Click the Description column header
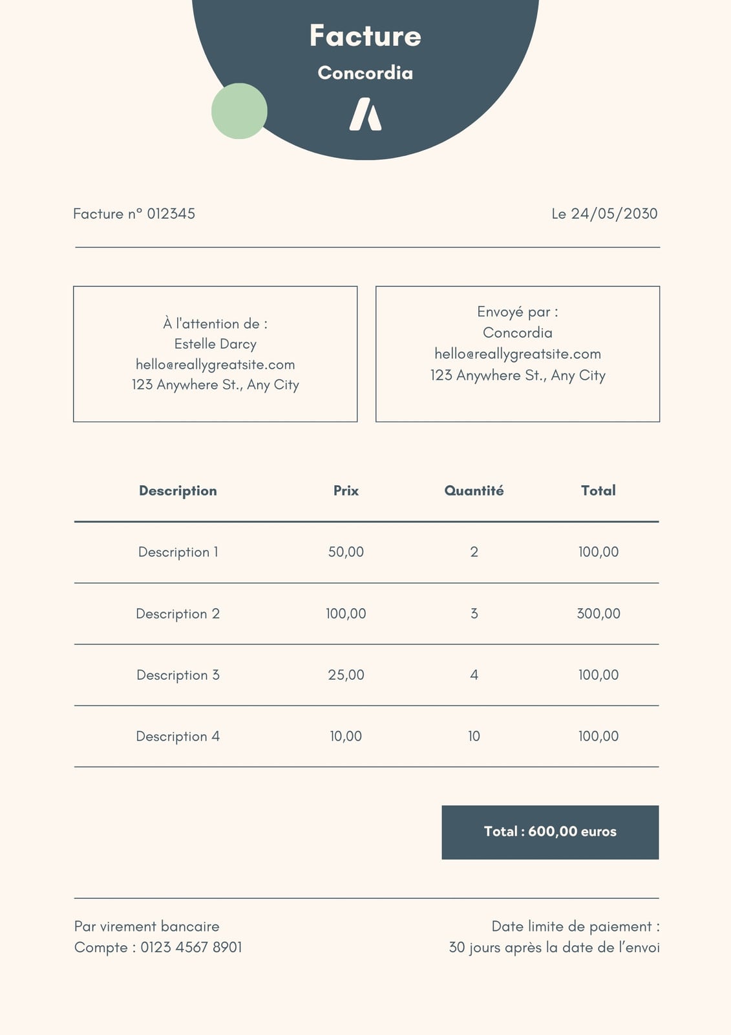Viewport: 731px width, 1035px height. (x=178, y=490)
